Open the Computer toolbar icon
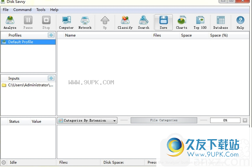252x167 pixels. (x=66, y=20)
